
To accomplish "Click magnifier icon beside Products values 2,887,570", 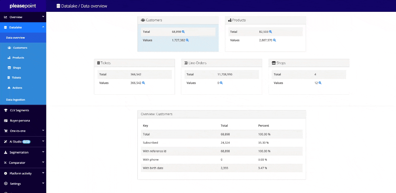I will click(274, 40).
